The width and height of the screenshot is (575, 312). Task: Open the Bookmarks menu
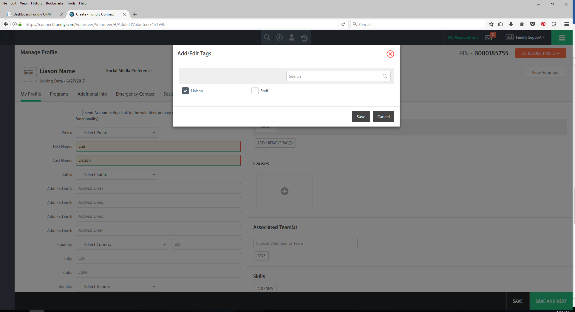click(55, 3)
